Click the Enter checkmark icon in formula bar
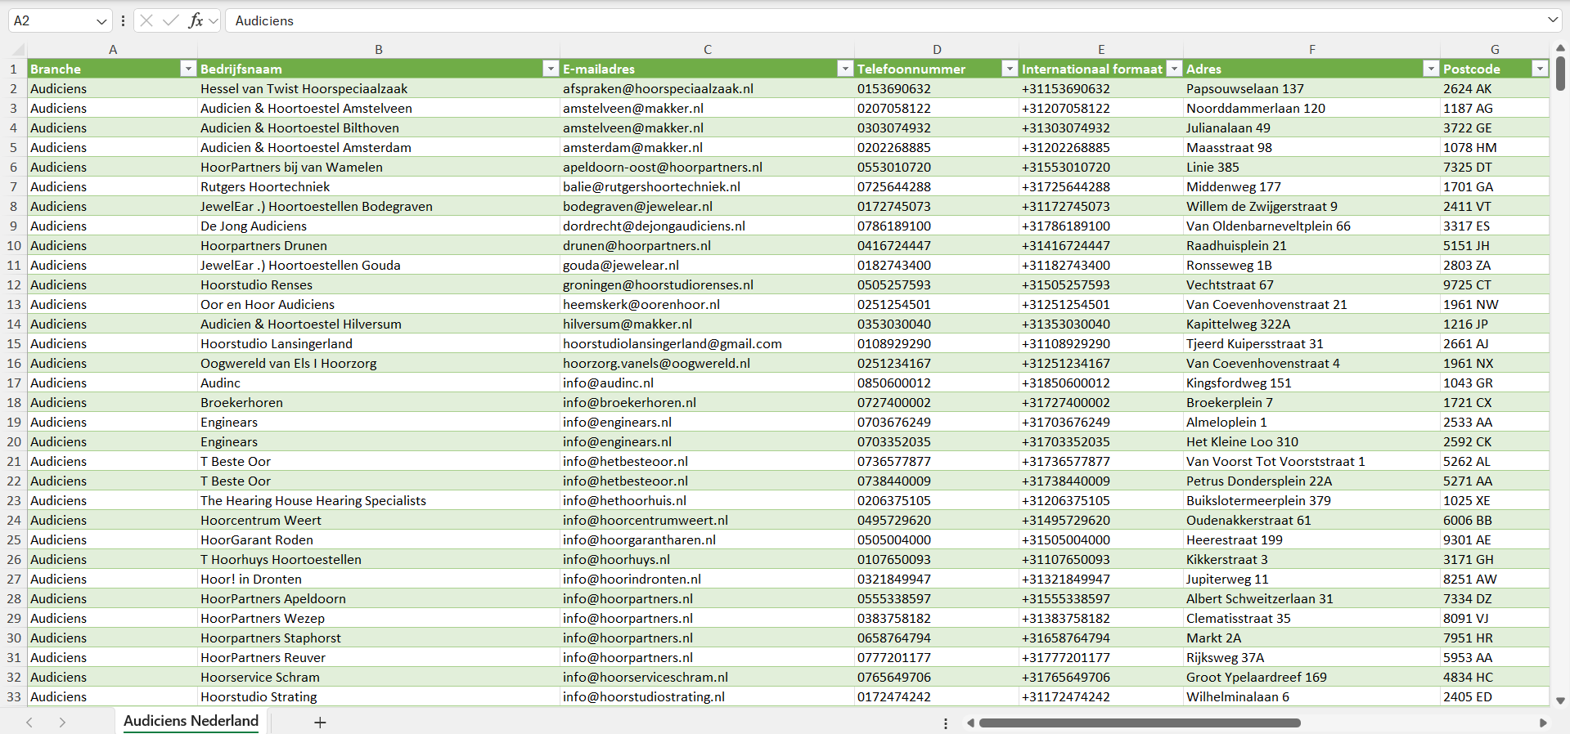The height and width of the screenshot is (734, 1570). tap(171, 20)
